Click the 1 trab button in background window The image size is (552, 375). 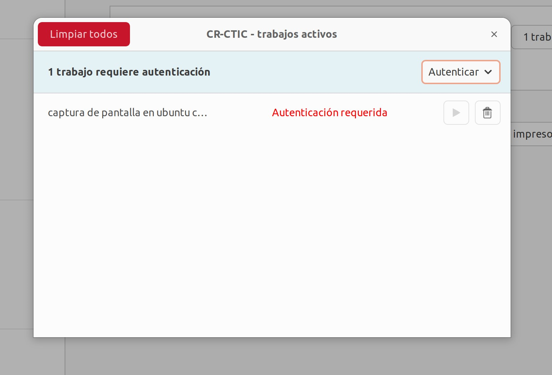click(x=532, y=37)
